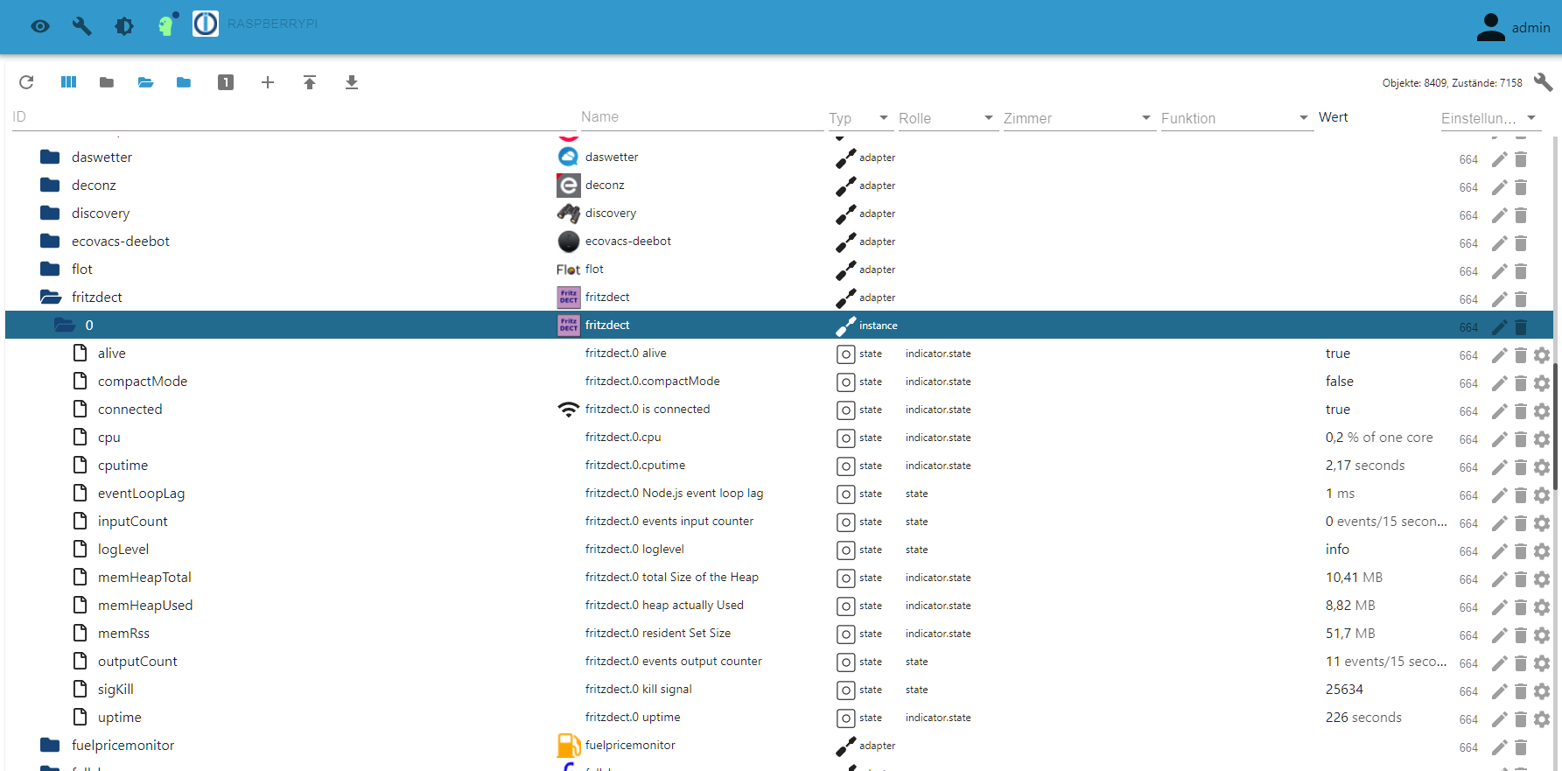
Task: Delete the outputCount state
Action: 1521,663
